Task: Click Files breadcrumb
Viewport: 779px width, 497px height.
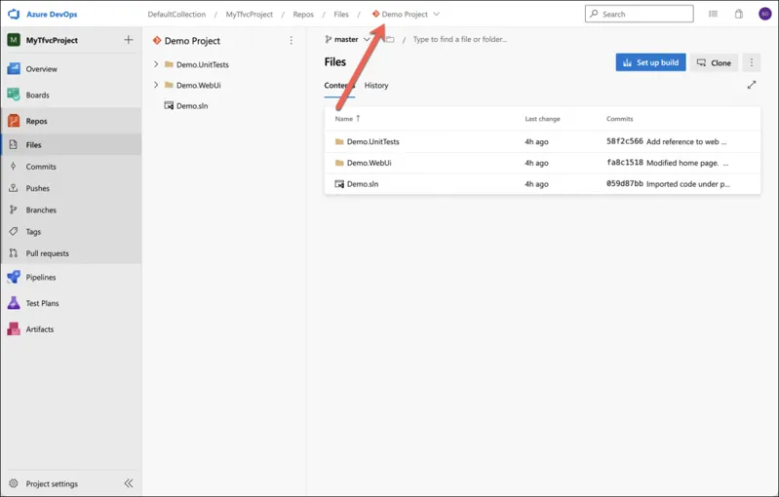Action: pos(341,14)
